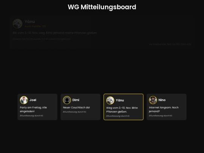204x153 pixels.
Task: Click Dimi's placeholder avatar icon
Action: pyautogui.click(x=67, y=100)
